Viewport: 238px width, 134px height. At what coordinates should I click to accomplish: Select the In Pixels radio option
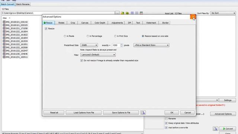click(x=65, y=36)
